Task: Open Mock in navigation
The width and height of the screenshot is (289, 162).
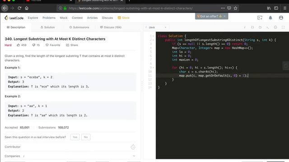Action: tap(64, 18)
